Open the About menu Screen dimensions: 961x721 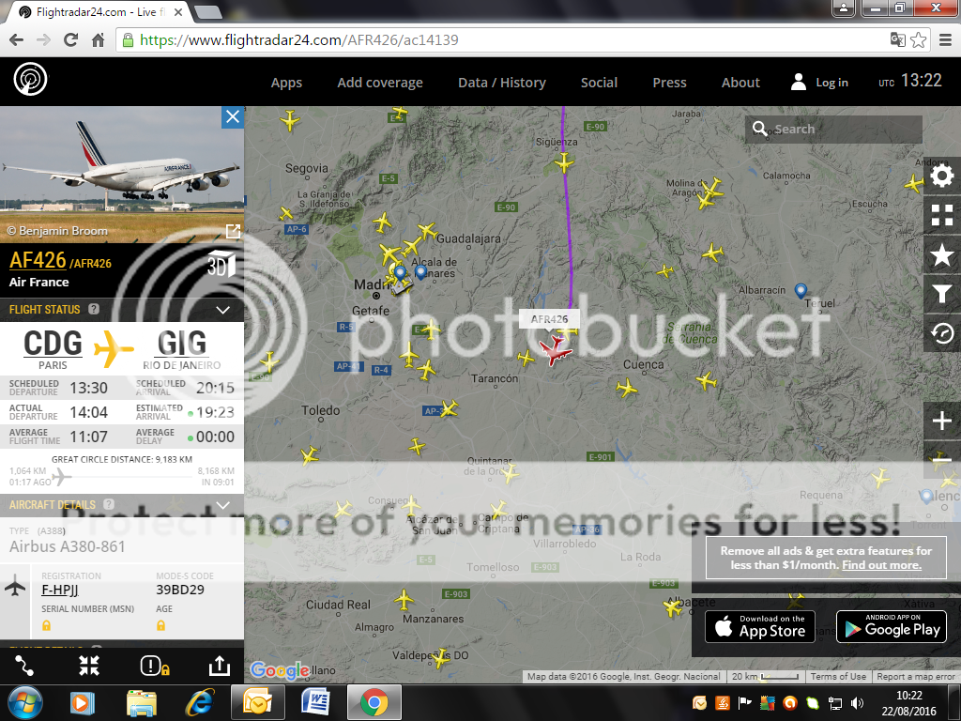click(740, 83)
